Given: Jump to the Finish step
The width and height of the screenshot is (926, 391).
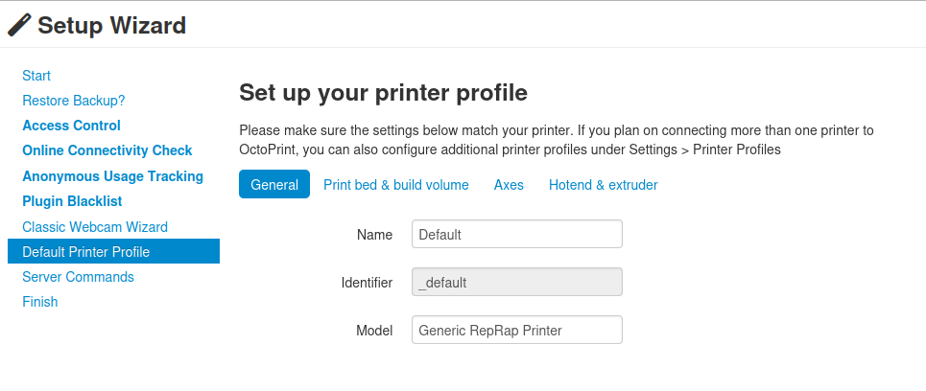Looking at the screenshot, I should (x=40, y=301).
